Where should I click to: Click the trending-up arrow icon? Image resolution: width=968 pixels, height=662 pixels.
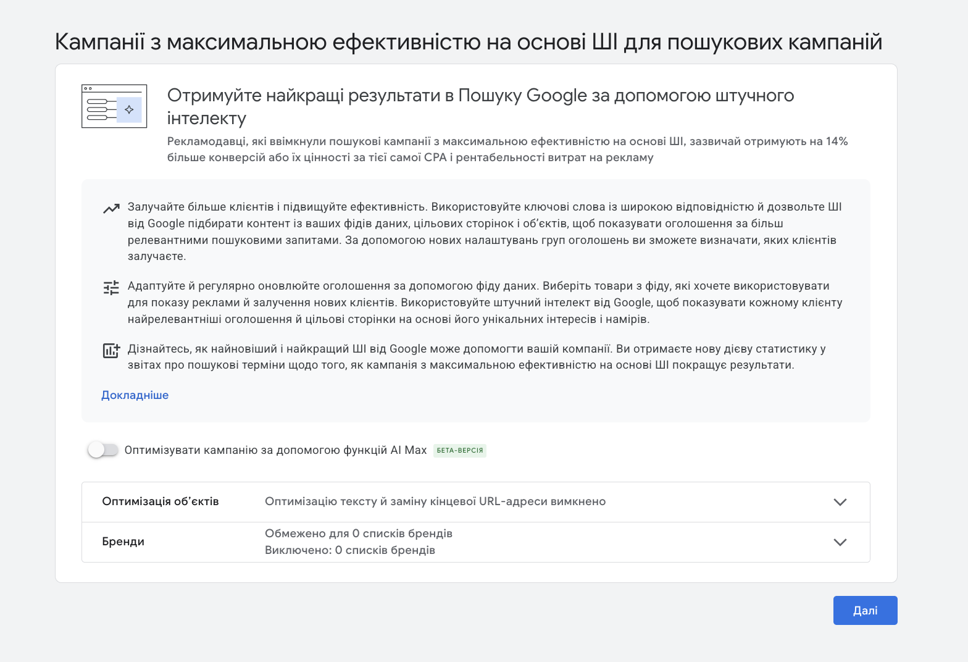pyautogui.click(x=111, y=209)
